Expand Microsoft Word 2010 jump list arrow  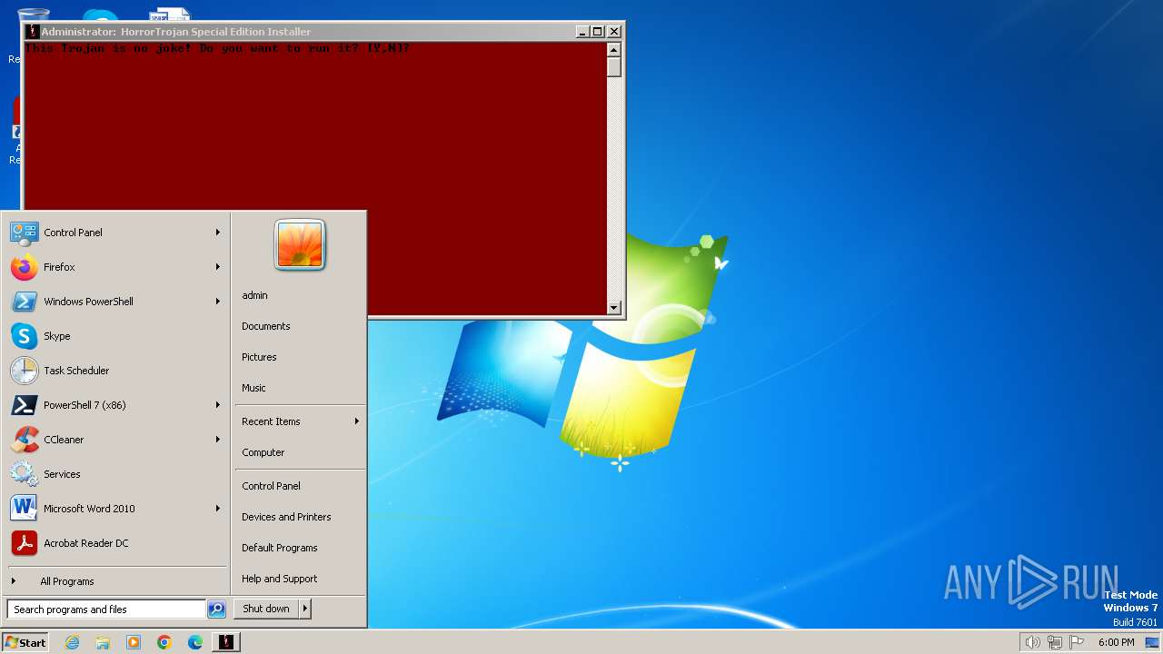[x=218, y=509]
